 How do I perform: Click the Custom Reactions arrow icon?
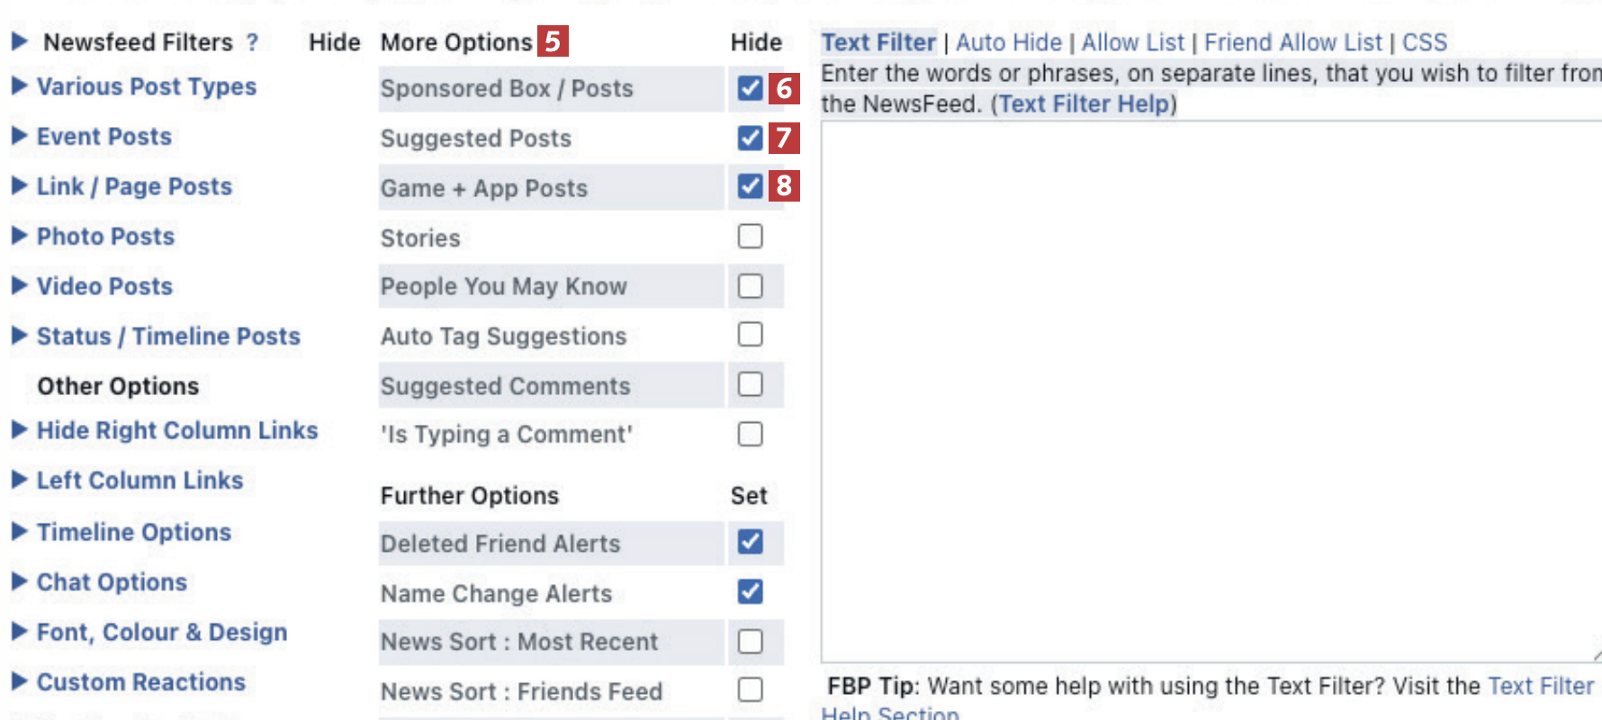point(19,681)
